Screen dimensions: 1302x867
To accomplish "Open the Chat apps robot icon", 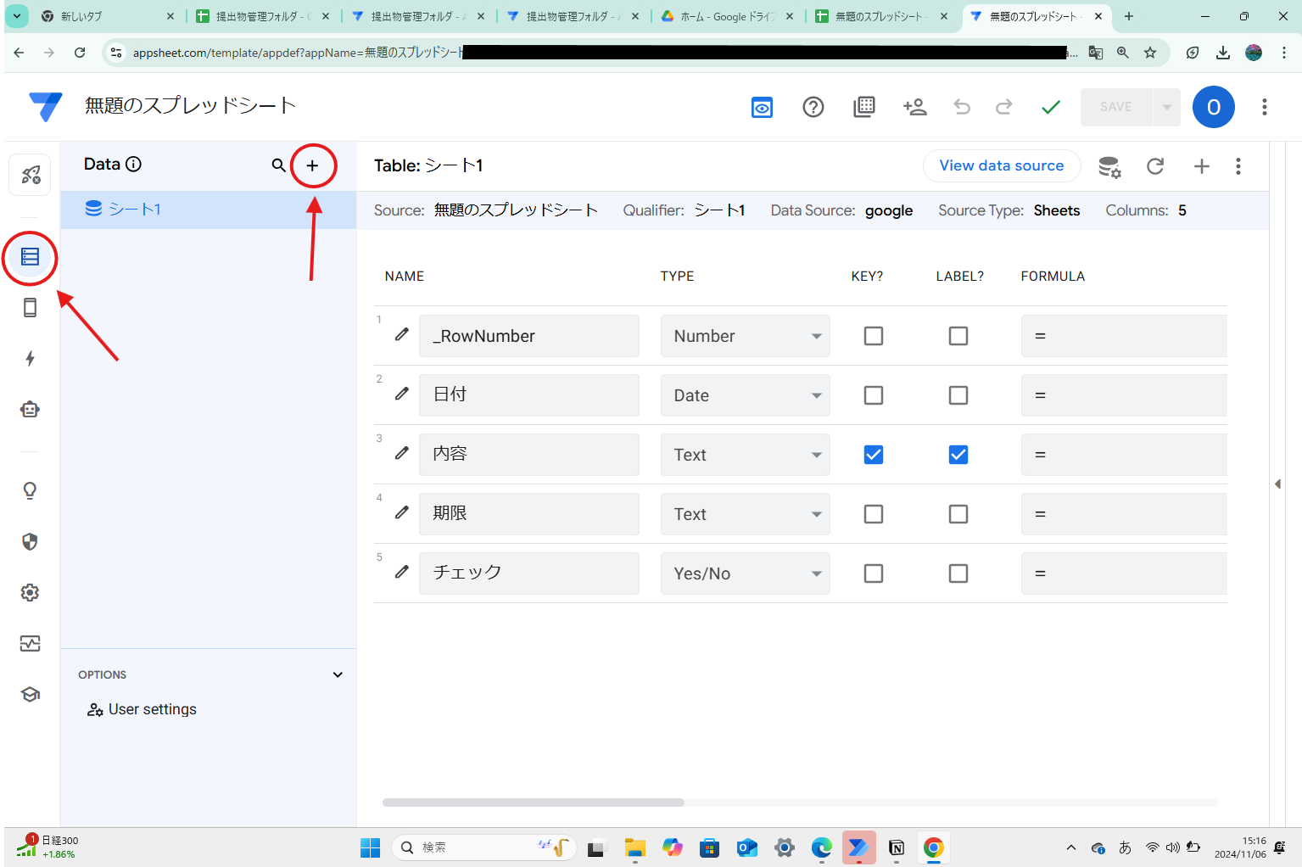I will [31, 409].
